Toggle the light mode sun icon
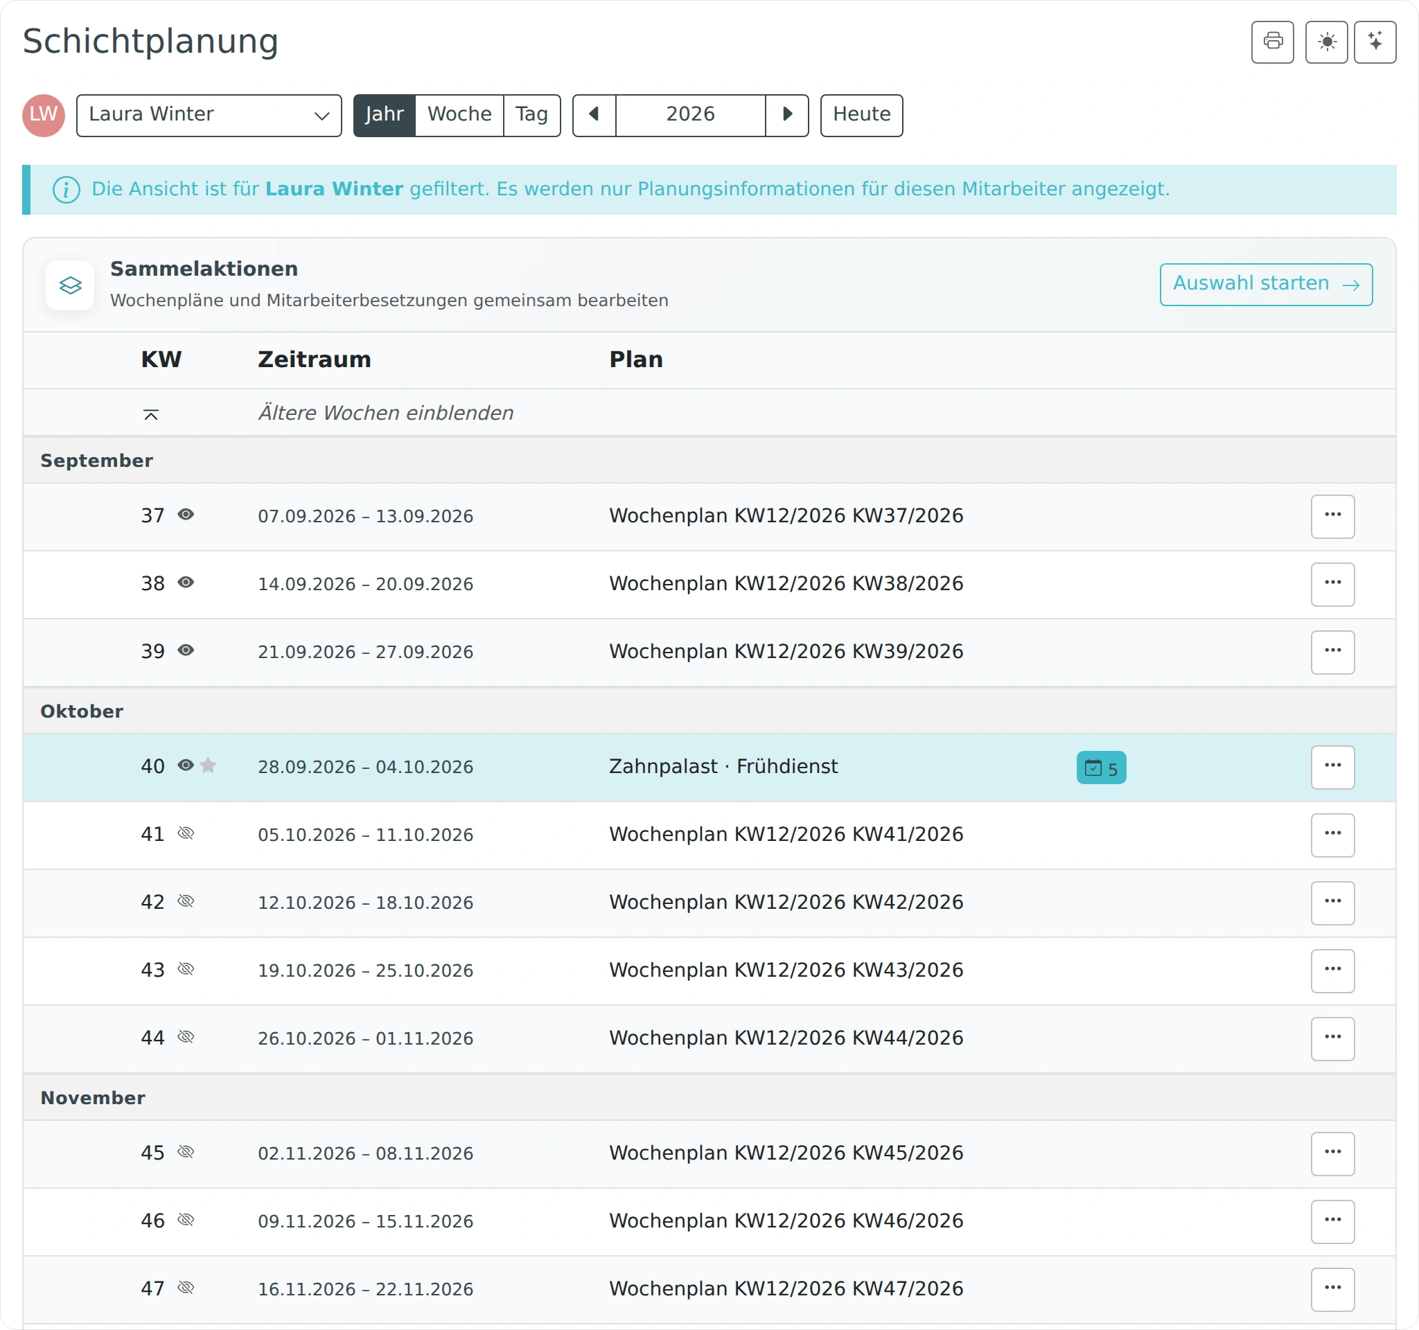1419x1330 pixels. [x=1326, y=42]
